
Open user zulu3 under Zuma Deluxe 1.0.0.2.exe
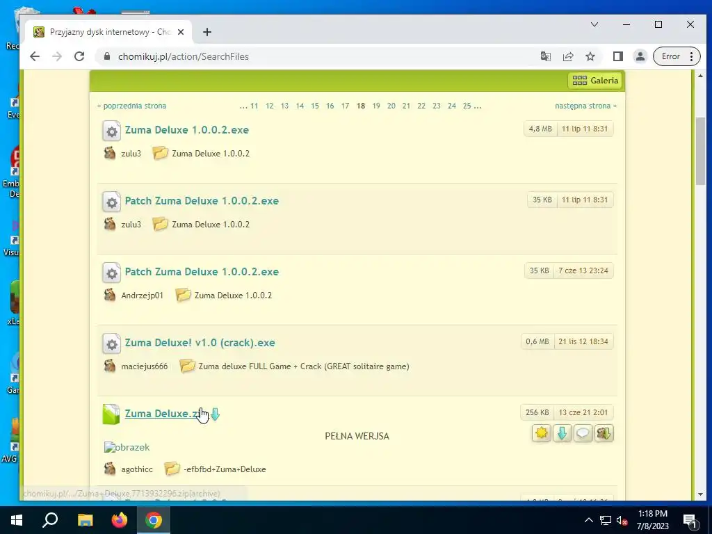(x=131, y=154)
